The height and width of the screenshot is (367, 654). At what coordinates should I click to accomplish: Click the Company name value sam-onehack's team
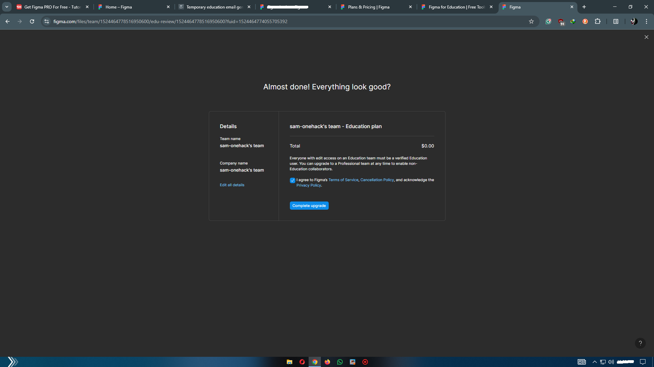coord(242,170)
